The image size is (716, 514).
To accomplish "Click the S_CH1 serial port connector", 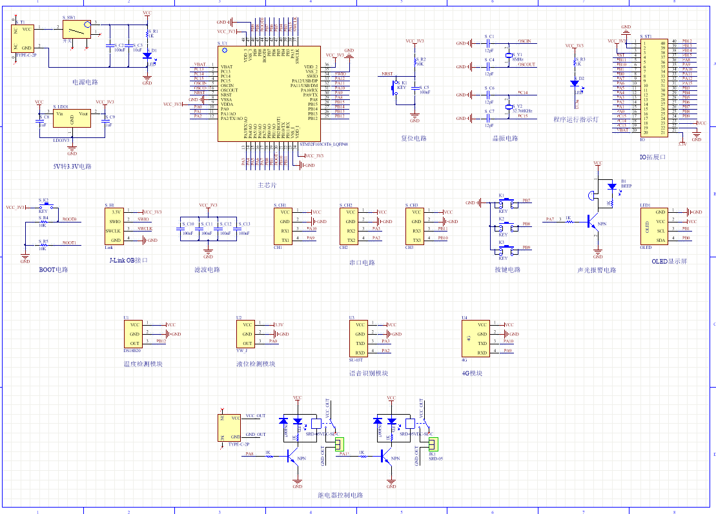I will 283,226.
